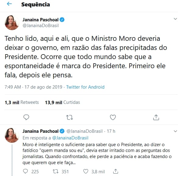Open the Twitter for Android link
Image resolution: width=178 pixels, height=176 pixels.
tap(85, 87)
